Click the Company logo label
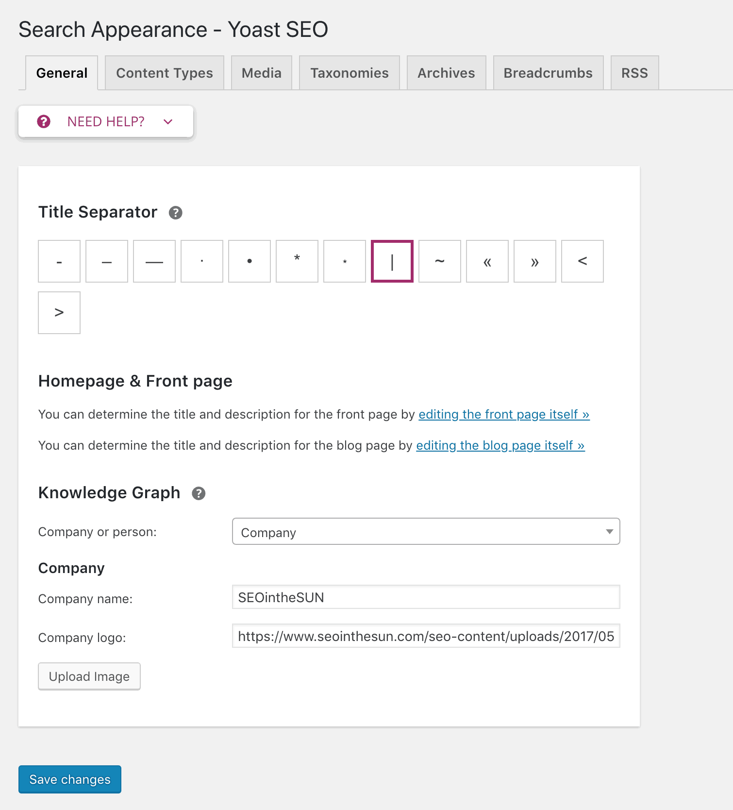 [x=82, y=638]
